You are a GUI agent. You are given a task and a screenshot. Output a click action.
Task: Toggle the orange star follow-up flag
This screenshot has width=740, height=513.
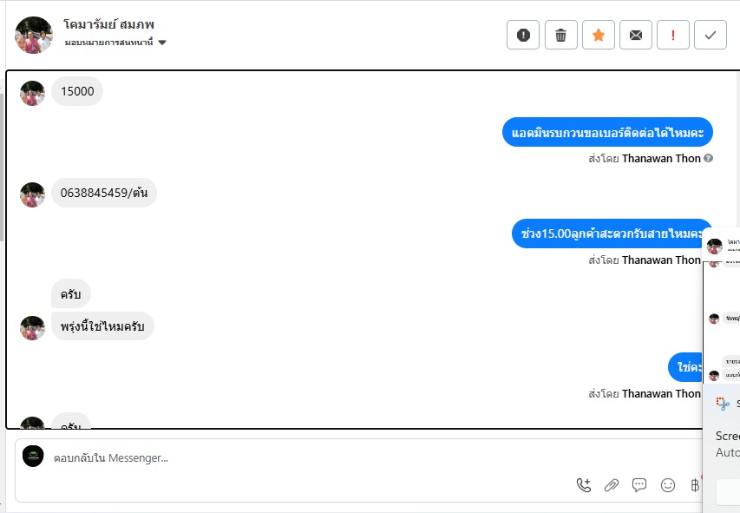coord(599,35)
